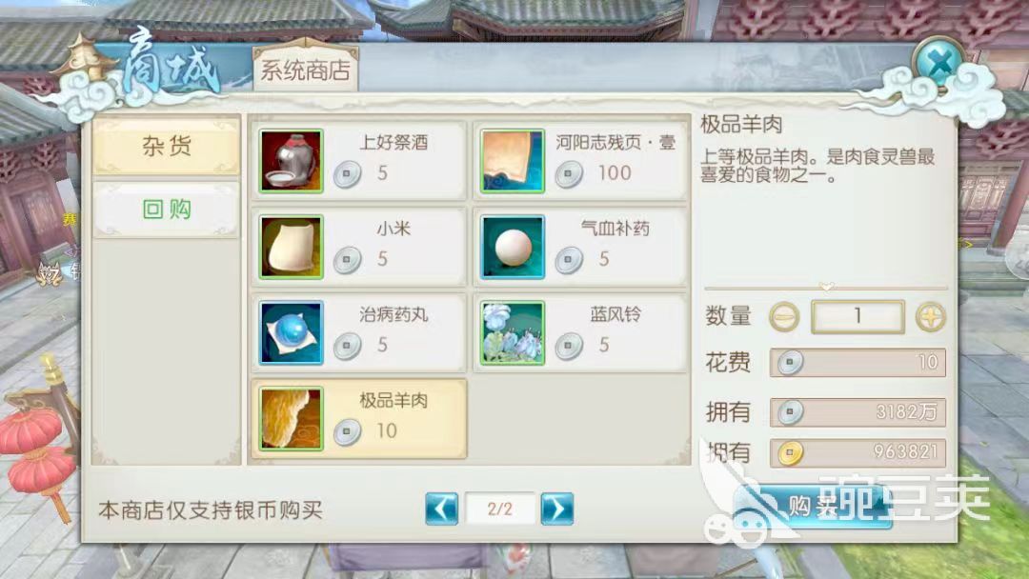Select the 治病药丸 blue pill icon
This screenshot has width=1029, height=579.
[291, 333]
